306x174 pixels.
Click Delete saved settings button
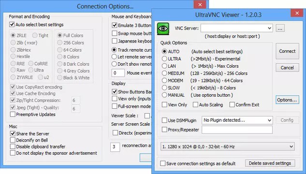(x=270, y=163)
